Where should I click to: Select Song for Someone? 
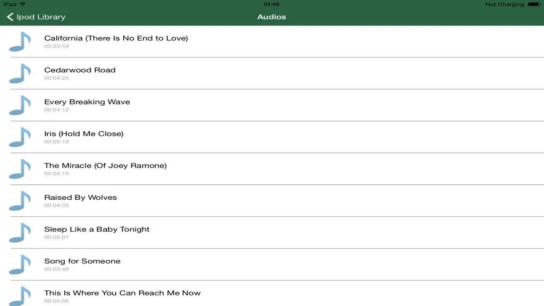pos(272,265)
